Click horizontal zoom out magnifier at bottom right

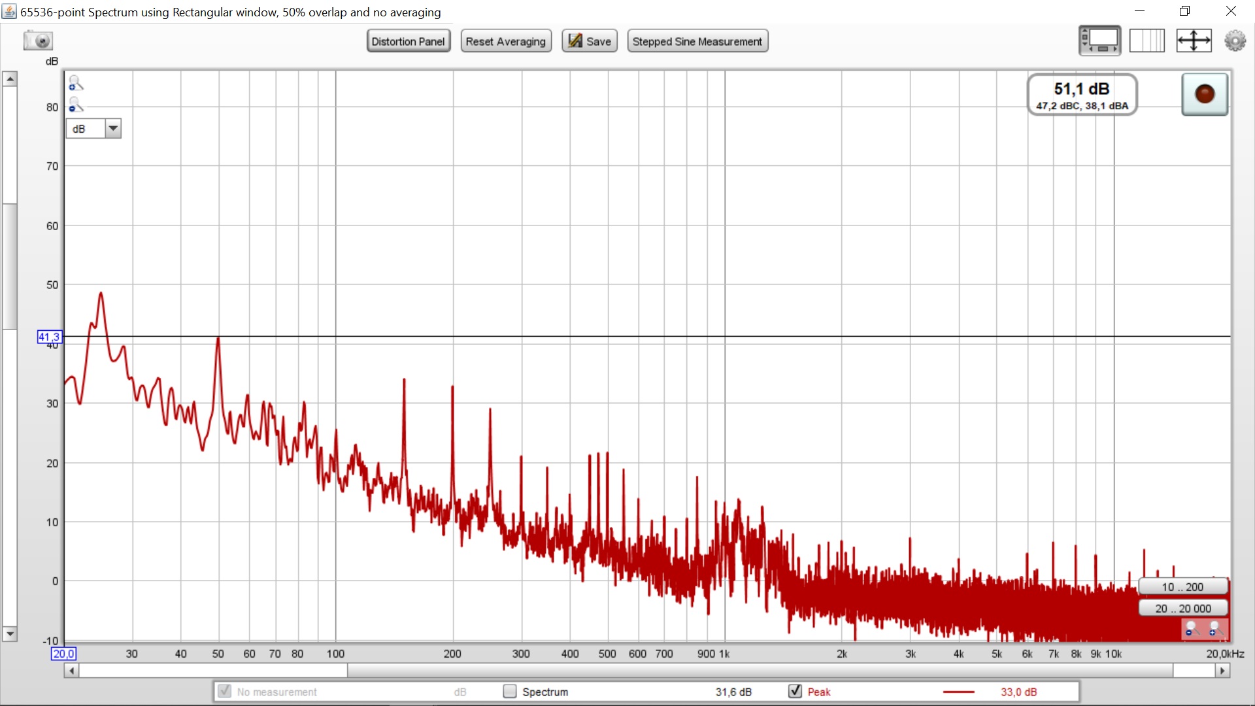1192,629
